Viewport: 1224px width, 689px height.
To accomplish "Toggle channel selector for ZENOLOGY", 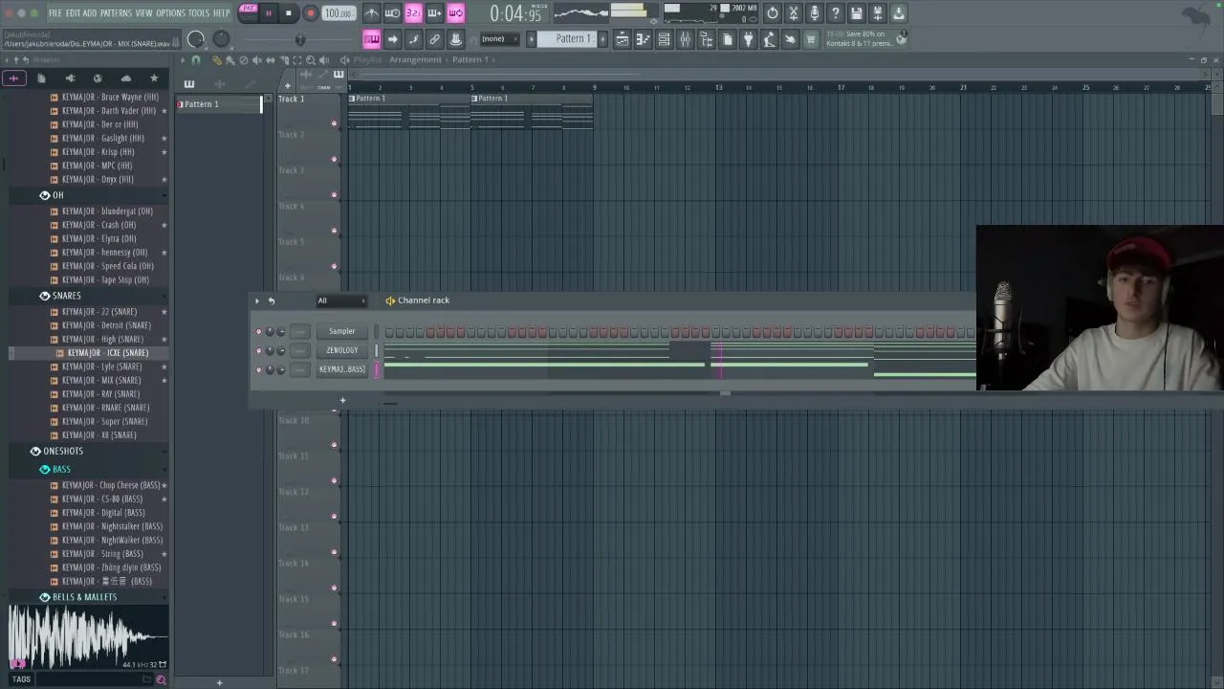I will coord(376,350).
